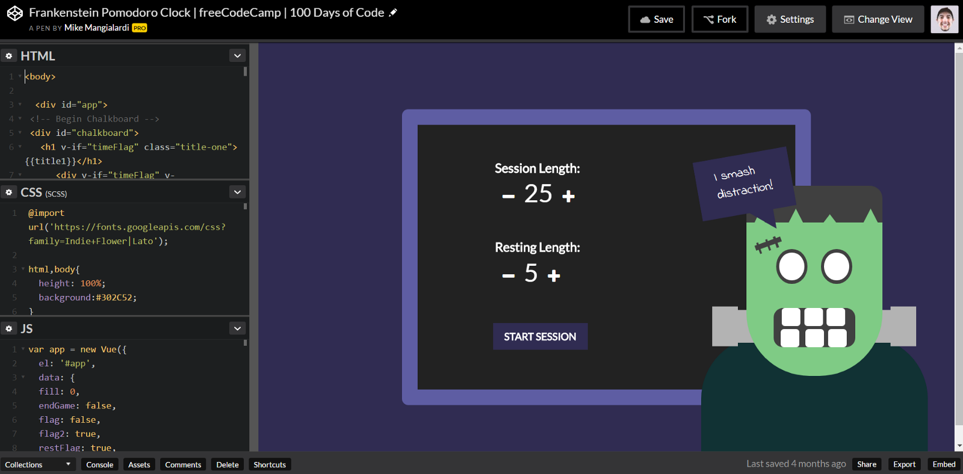Click the "Session Length:" label
Screen dimensions: 963x474
pos(537,169)
